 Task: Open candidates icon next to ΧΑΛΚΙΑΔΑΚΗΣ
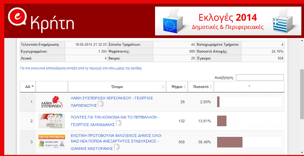tap(119, 123)
